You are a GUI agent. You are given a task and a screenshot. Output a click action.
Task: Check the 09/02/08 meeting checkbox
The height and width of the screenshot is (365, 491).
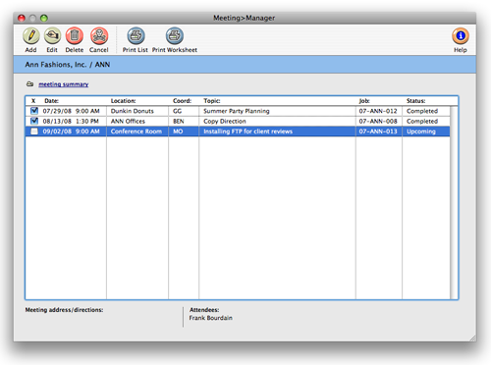point(34,131)
